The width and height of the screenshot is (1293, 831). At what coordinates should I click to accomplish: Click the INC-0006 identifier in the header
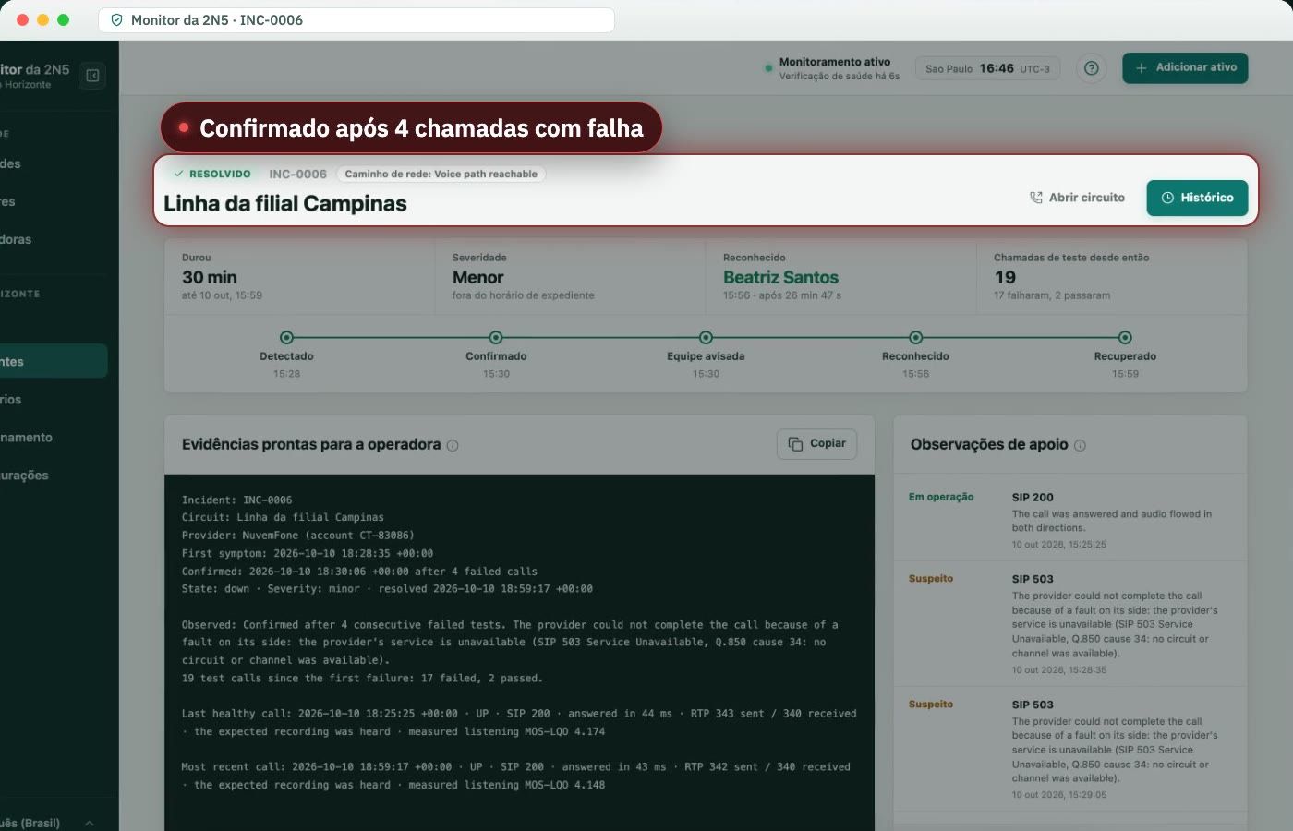(x=297, y=174)
